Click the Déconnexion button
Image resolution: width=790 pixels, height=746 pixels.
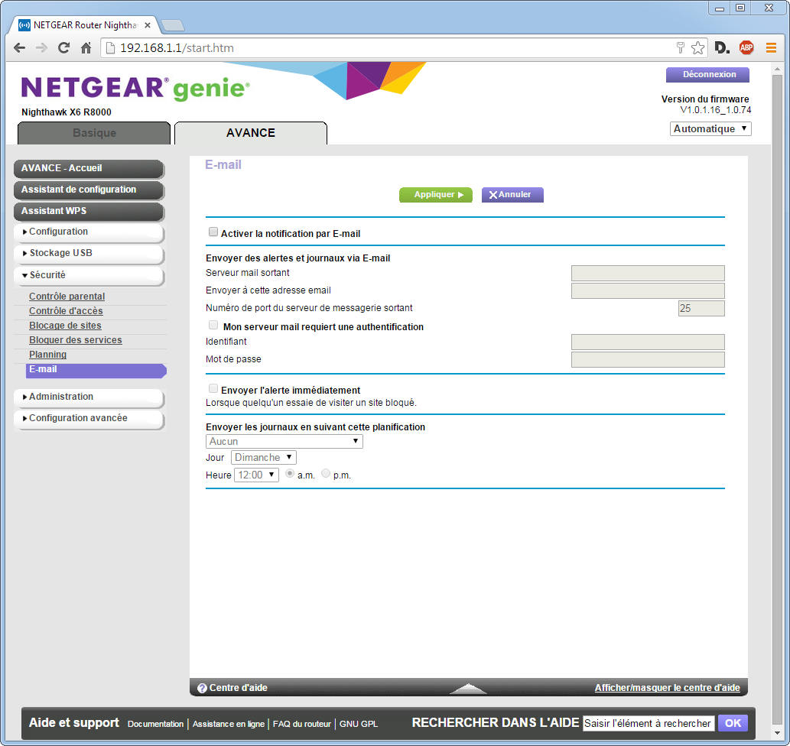point(707,75)
